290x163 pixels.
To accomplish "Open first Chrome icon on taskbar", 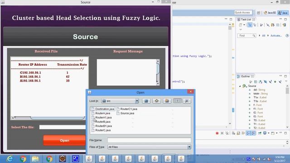I will (23, 159).
